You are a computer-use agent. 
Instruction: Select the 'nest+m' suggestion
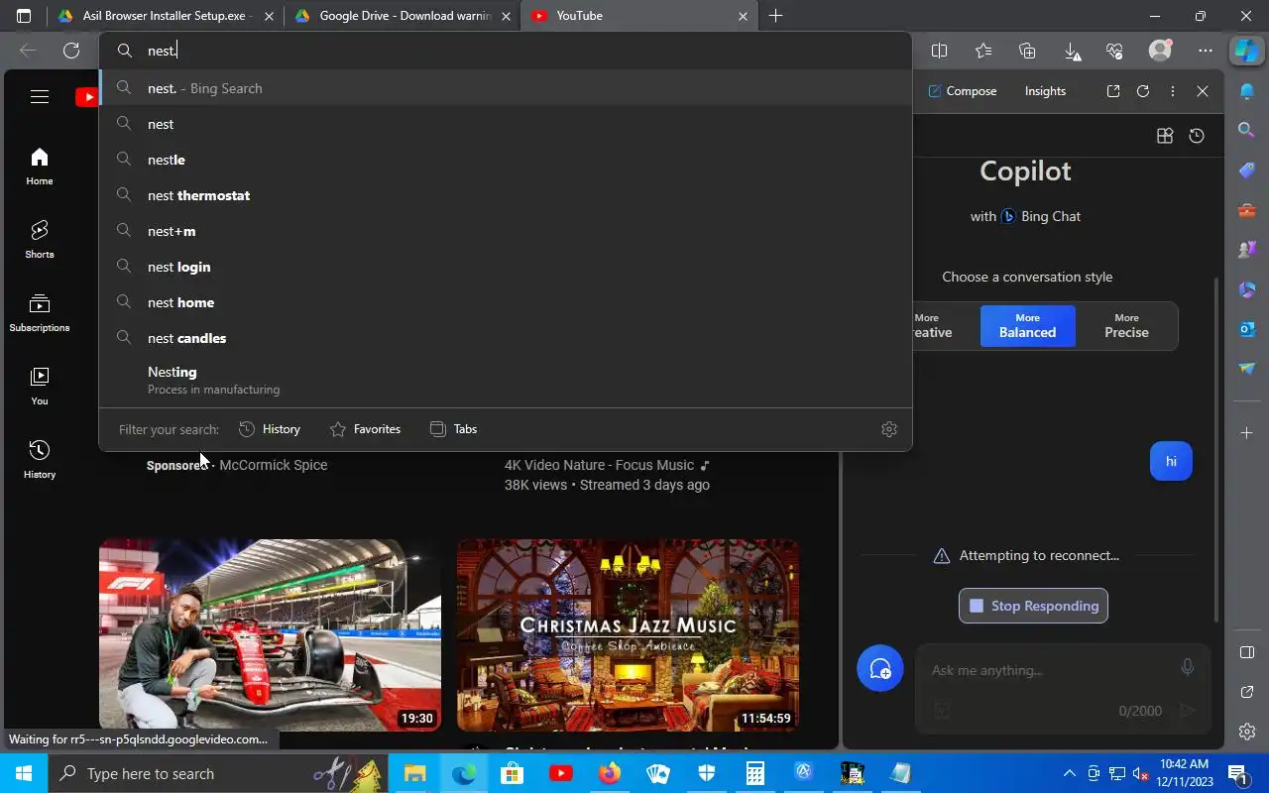point(506,231)
